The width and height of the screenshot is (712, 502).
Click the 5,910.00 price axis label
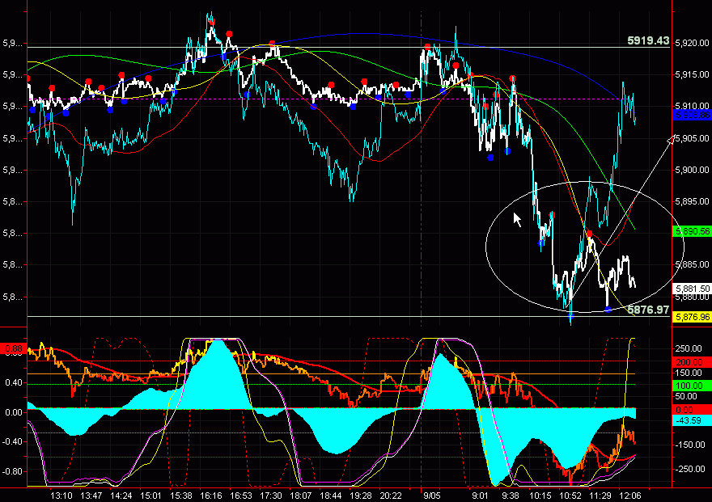692,106
